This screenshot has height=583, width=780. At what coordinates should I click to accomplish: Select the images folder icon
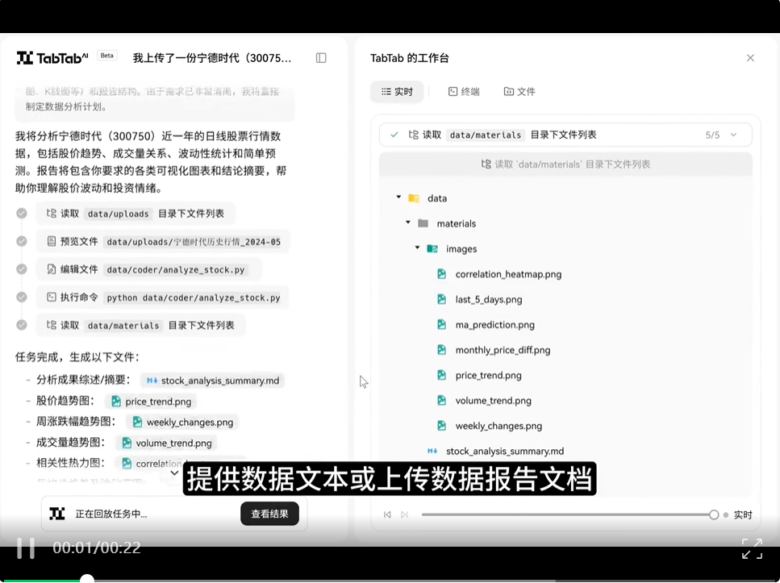point(432,248)
